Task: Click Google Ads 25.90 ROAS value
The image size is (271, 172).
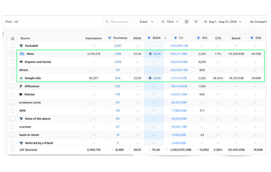Action: coord(157,78)
